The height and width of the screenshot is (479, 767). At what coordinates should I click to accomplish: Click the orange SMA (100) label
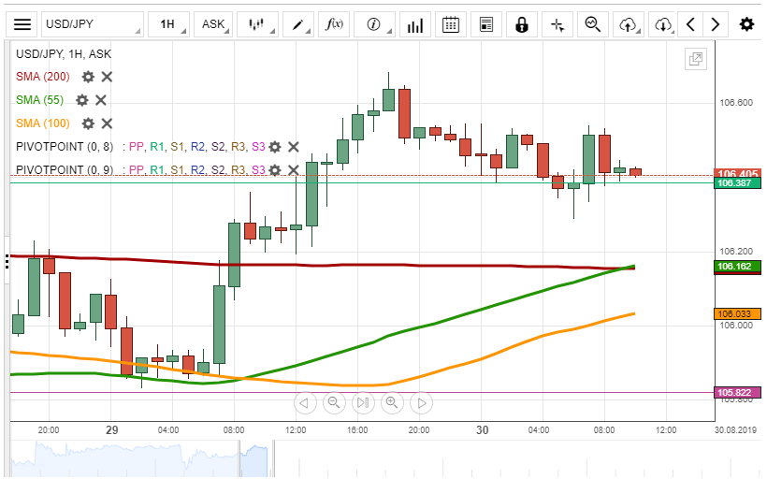43,123
